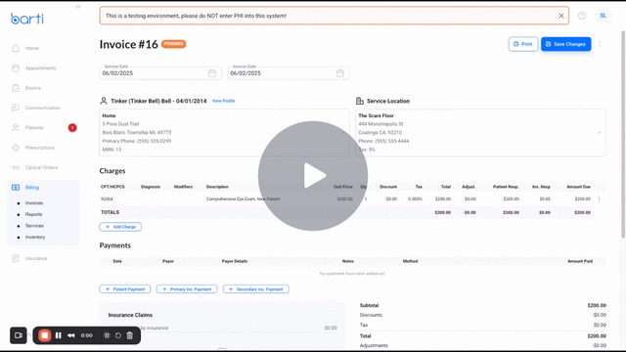Image resolution: width=626 pixels, height=352 pixels.
Task: Click the Invoice Date input field
Action: pos(289,73)
